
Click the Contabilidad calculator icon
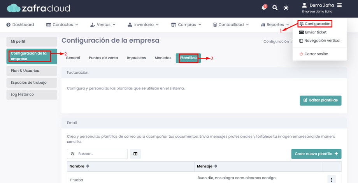215,24
